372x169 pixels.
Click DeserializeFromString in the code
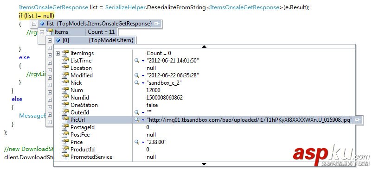(176, 7)
